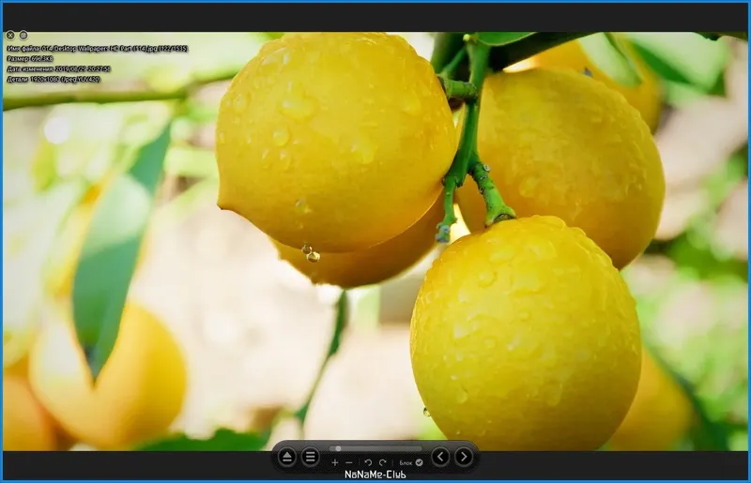Zoom out with the minus icon

tap(349, 462)
